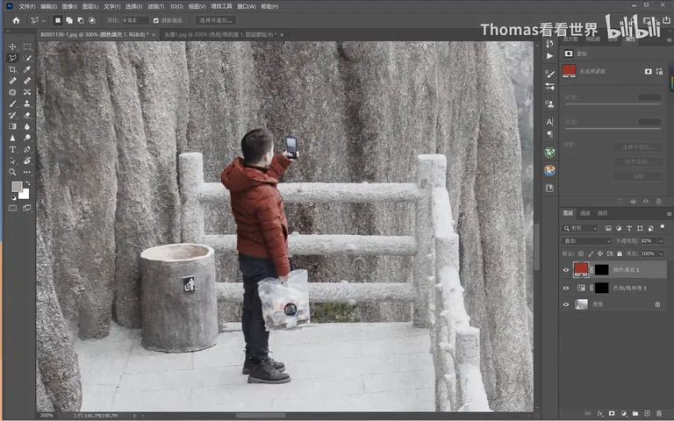This screenshot has width=674, height=421.
Task: Switch to the 路径 (Paths) tab
Action: coord(602,213)
